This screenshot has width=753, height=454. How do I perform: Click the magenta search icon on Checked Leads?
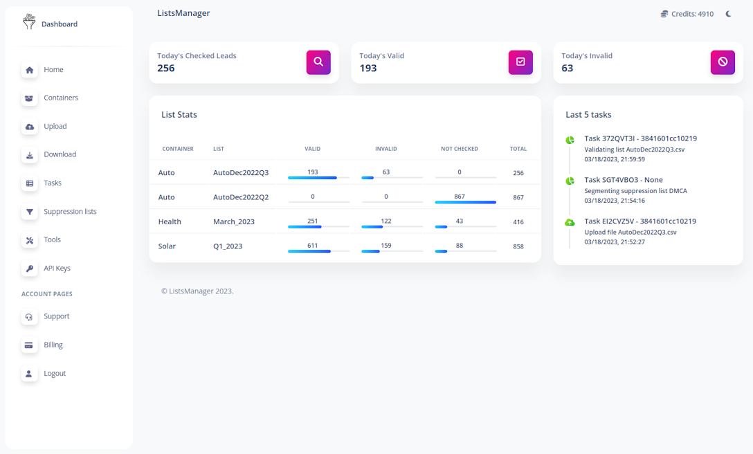click(318, 62)
